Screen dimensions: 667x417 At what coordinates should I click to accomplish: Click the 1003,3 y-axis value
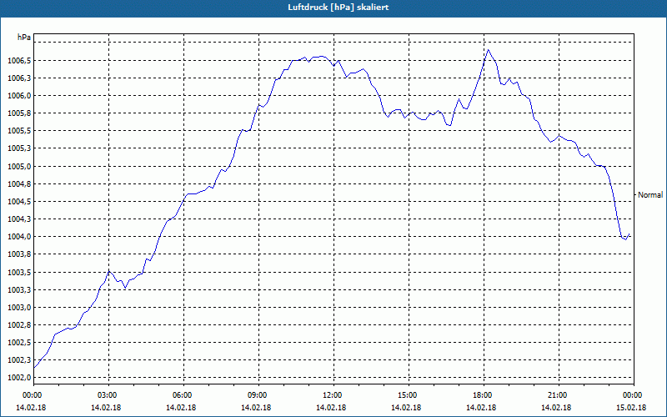click(x=19, y=290)
